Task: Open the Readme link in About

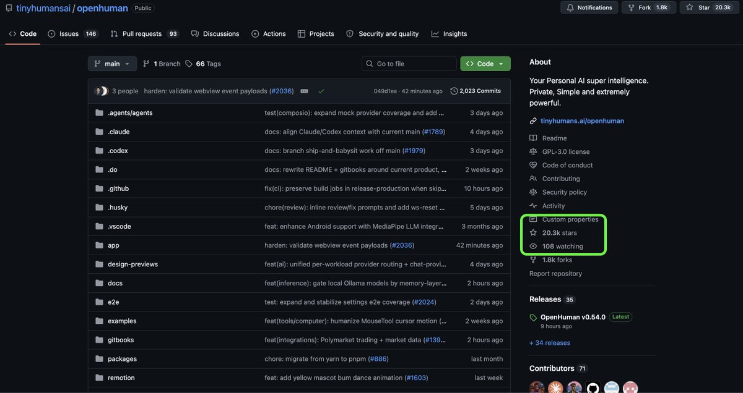Action: pyautogui.click(x=554, y=138)
